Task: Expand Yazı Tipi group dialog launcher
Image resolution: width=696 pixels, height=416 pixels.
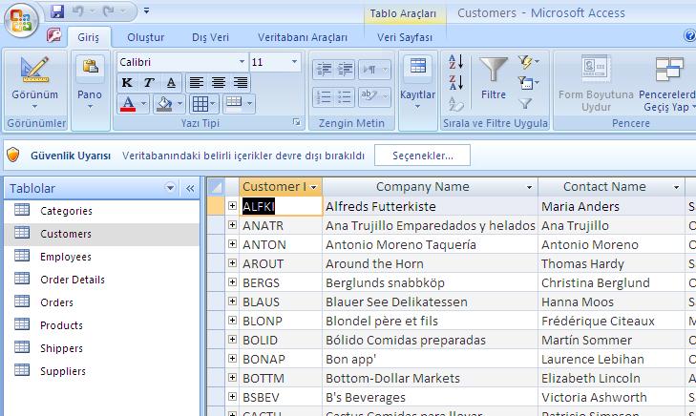Action: click(x=297, y=122)
